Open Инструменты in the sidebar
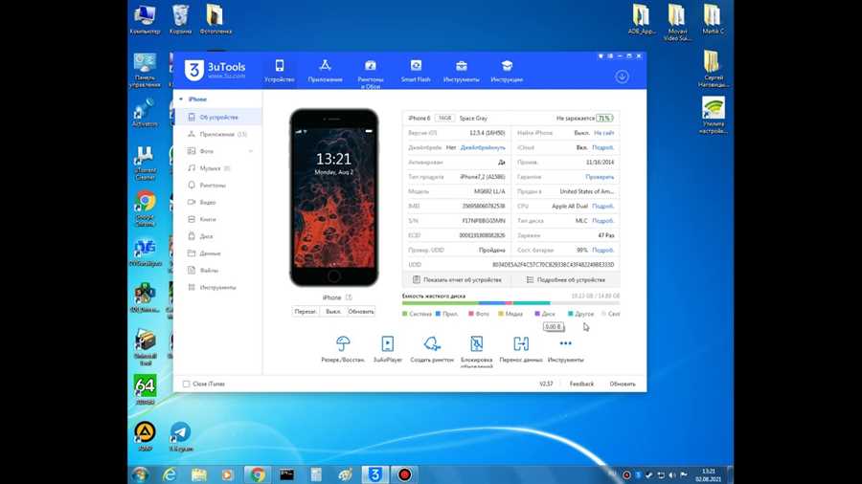The width and height of the screenshot is (862, 484). 217,287
